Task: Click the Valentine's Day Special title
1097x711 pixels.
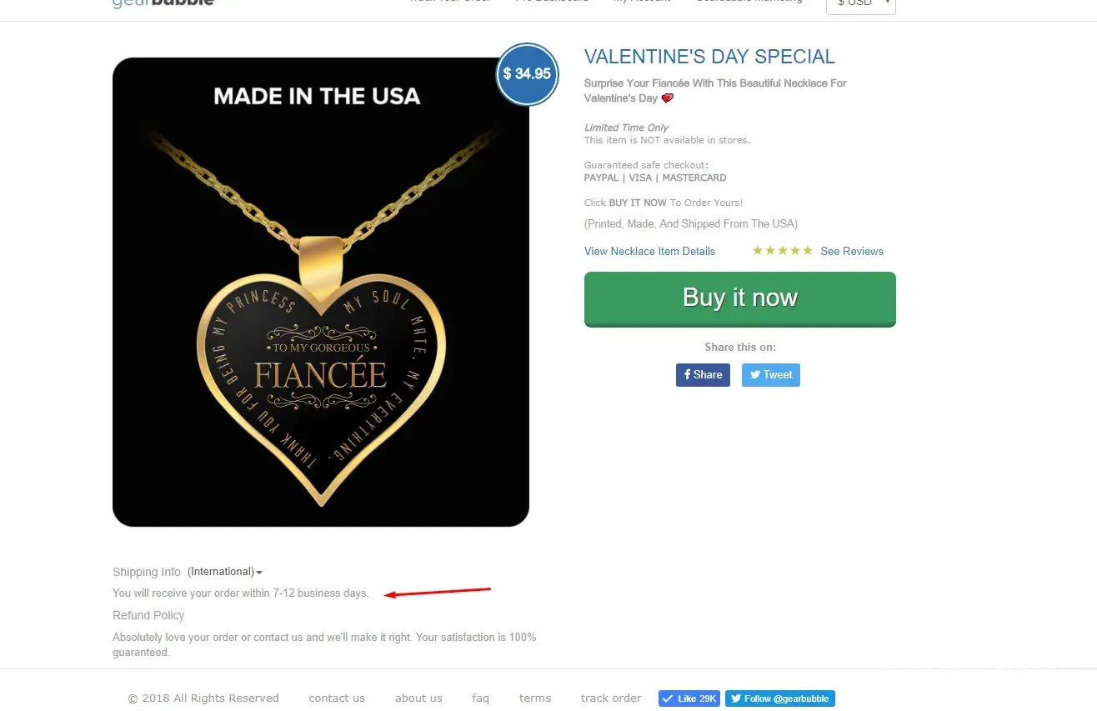Action: (x=709, y=57)
